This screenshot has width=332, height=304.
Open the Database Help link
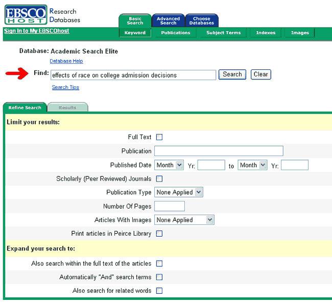[66, 61]
